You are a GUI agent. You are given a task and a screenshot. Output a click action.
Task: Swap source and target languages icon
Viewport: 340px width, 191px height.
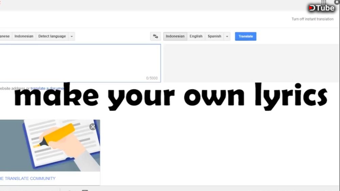point(156,37)
